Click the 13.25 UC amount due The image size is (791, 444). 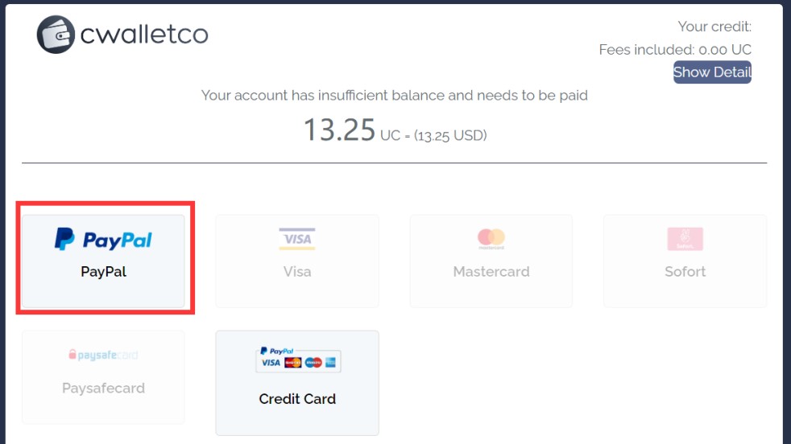(339, 130)
